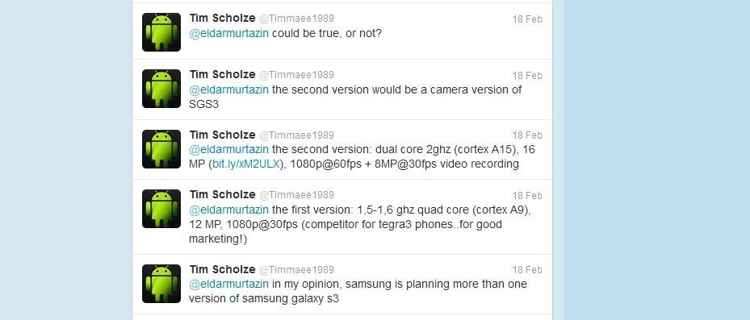Select the tweet text about samsung galaxy s3

pos(358,291)
